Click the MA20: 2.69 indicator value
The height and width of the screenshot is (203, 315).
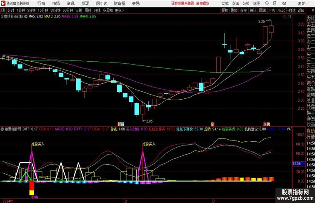70,17
